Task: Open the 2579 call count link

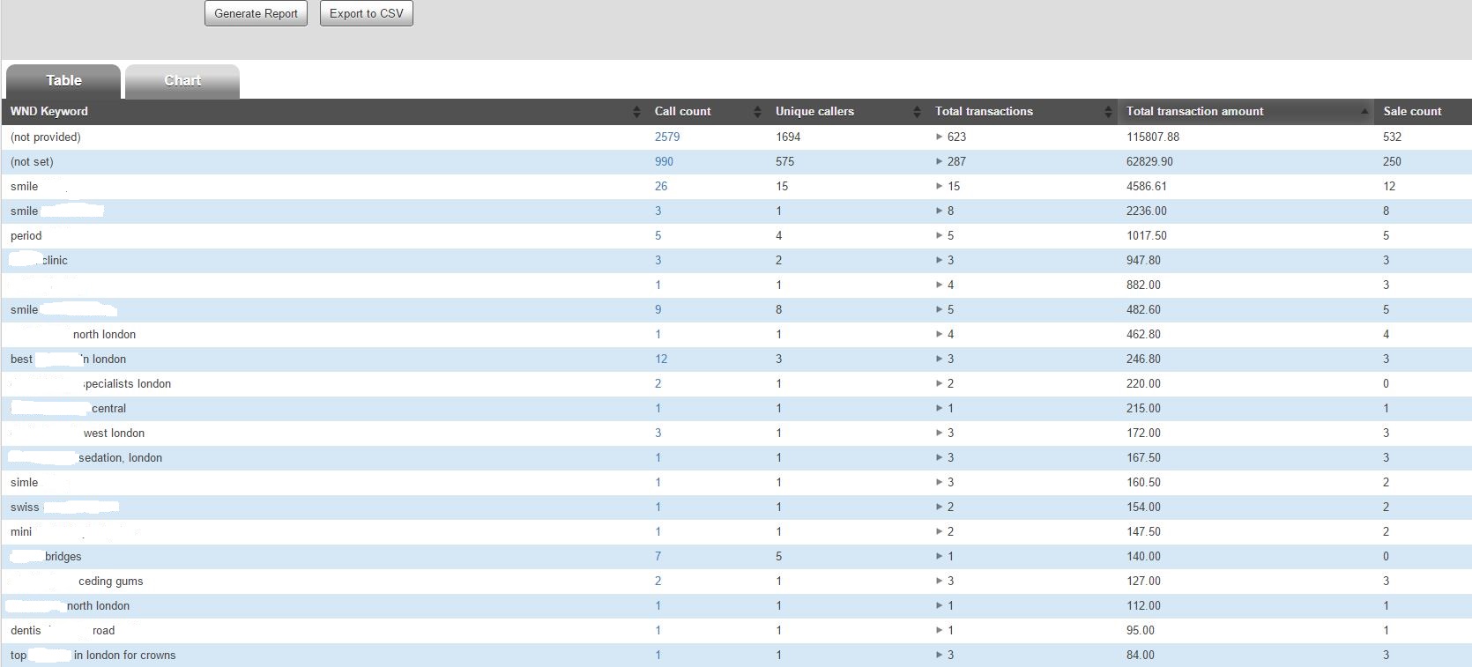Action: [x=667, y=137]
